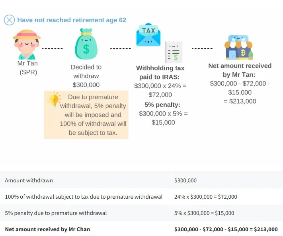The width and height of the screenshot is (283, 236).
Task: Click the blue TAX envelope icon
Action: [148, 35]
